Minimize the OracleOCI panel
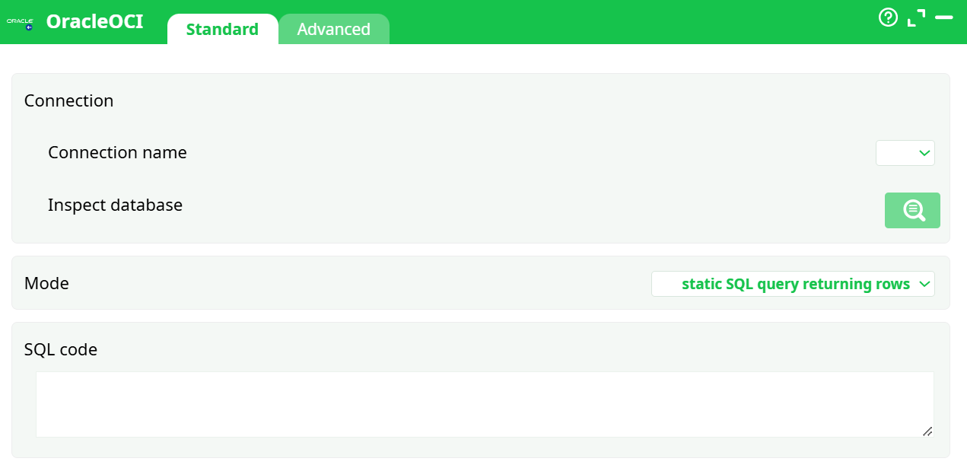This screenshot has width=967, height=468. tap(943, 18)
